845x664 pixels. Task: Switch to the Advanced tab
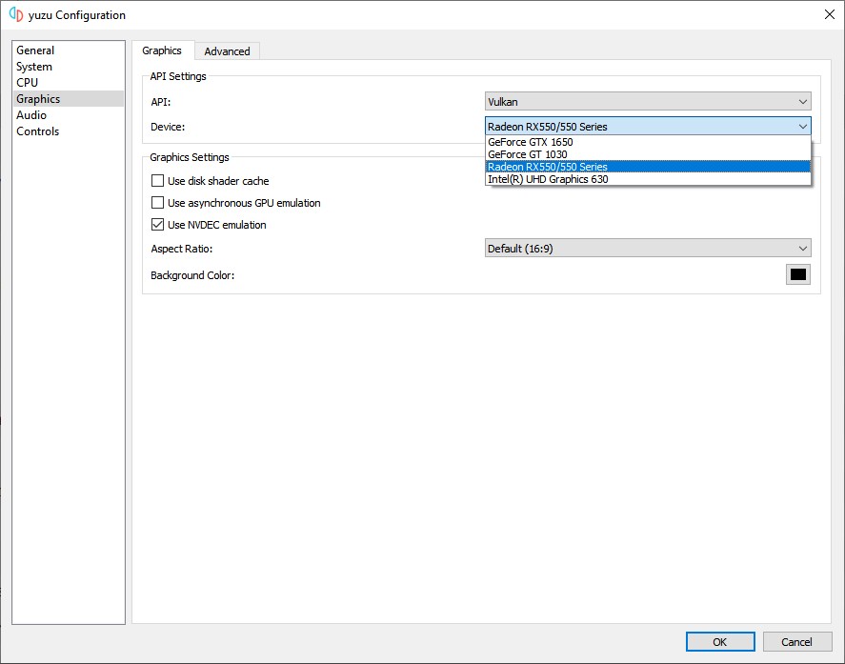tap(227, 50)
